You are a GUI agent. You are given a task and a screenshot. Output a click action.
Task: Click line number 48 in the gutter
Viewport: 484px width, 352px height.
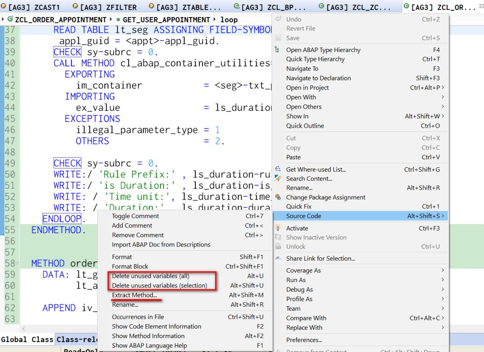pos(10,152)
